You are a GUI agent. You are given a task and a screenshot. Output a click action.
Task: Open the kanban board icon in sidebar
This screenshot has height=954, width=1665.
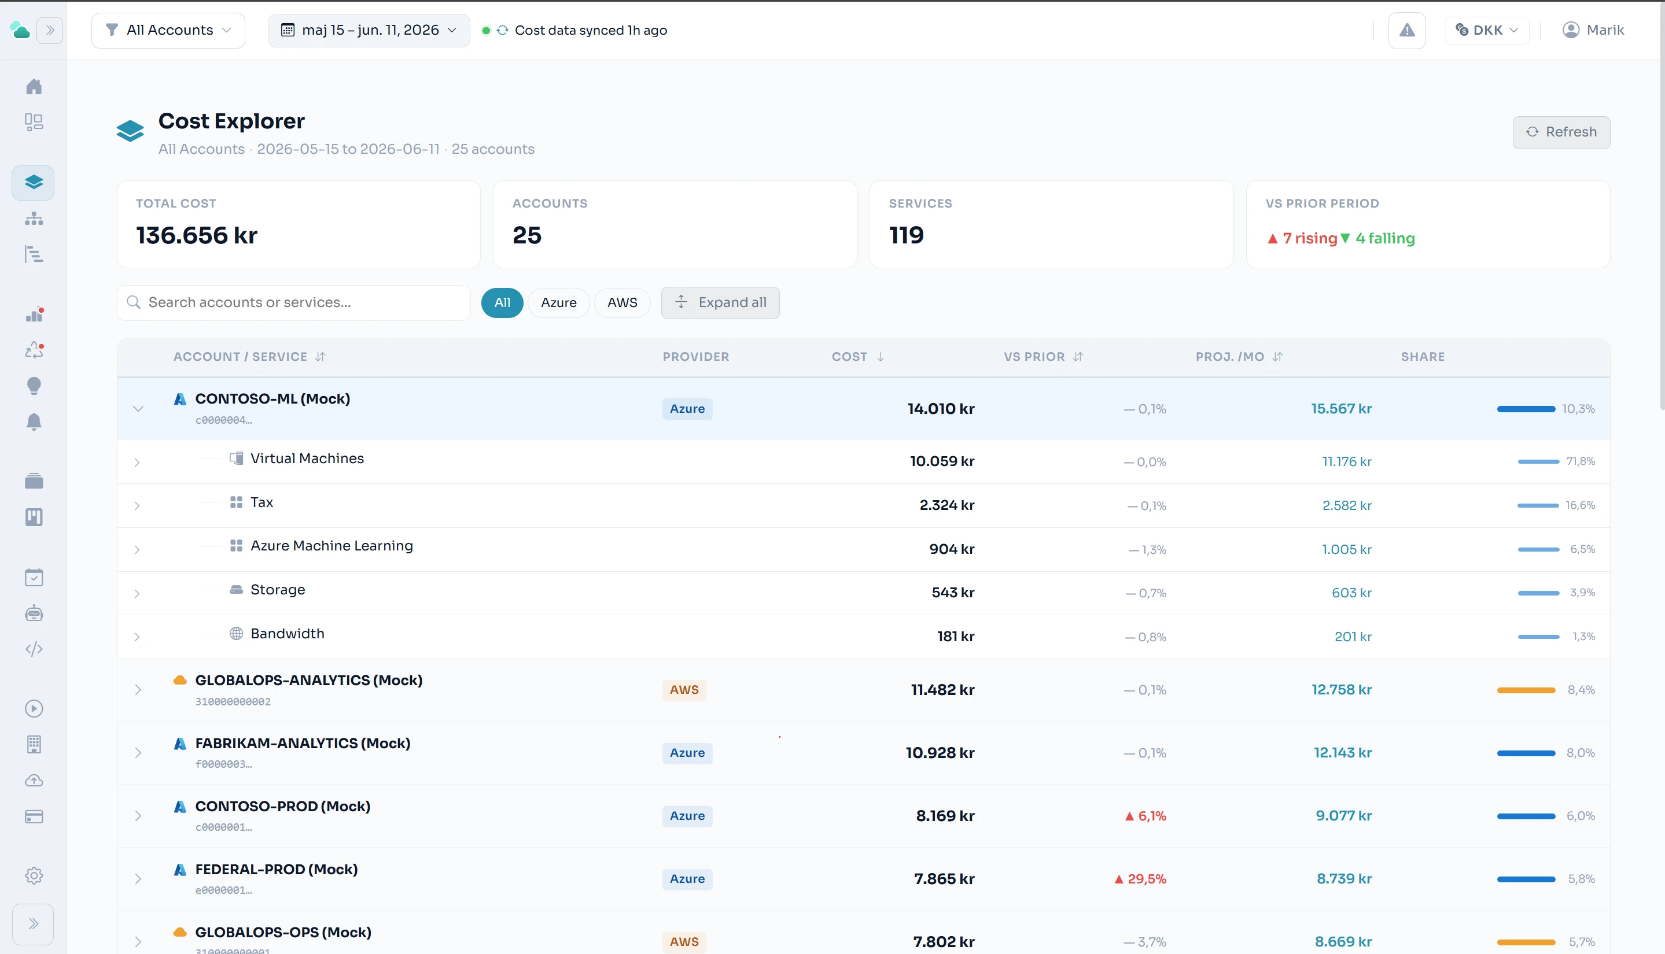coord(34,517)
